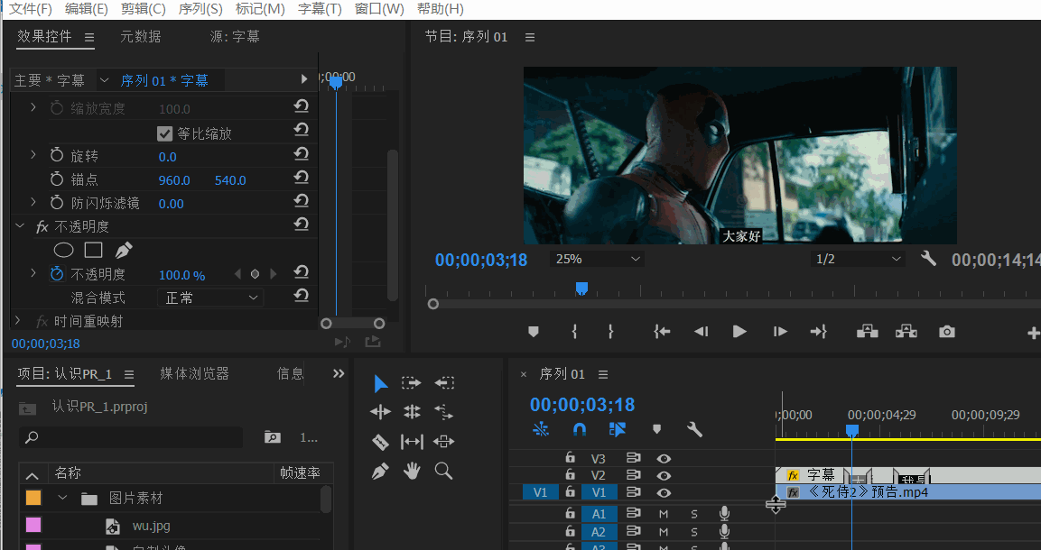
Task: Select the Razor tool
Action: pyautogui.click(x=380, y=441)
